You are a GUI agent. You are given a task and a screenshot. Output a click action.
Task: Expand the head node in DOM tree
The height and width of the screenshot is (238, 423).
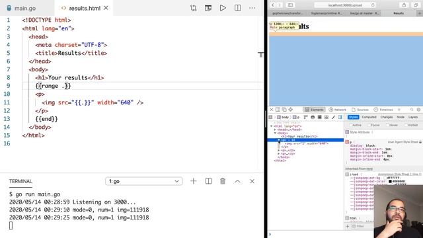click(275, 130)
